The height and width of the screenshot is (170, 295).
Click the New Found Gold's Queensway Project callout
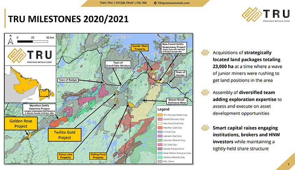tap(174, 48)
